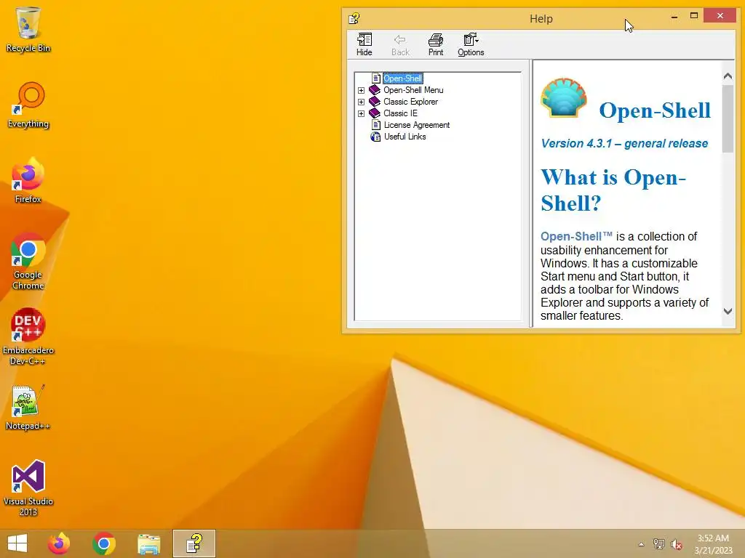Select the Notepad++ desktop shortcut

click(x=28, y=408)
